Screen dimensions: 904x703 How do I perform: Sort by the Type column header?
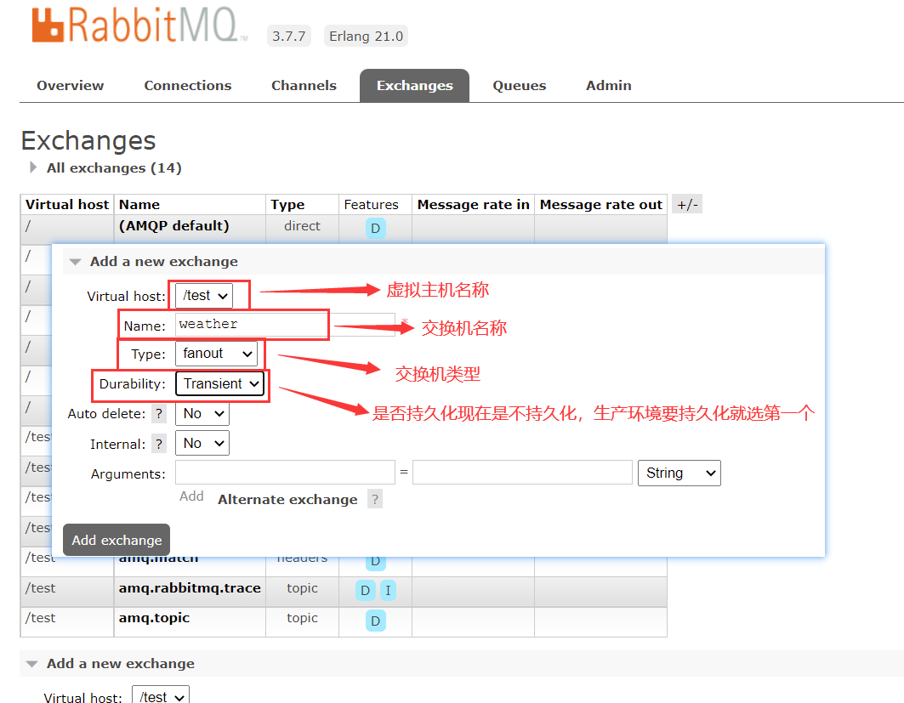(287, 205)
